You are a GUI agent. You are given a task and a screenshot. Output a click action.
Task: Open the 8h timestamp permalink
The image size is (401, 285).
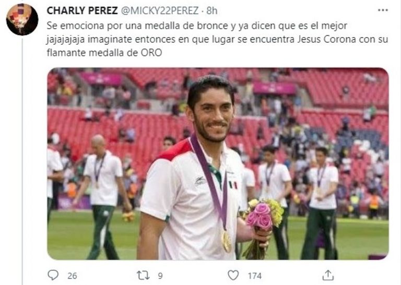coord(212,11)
